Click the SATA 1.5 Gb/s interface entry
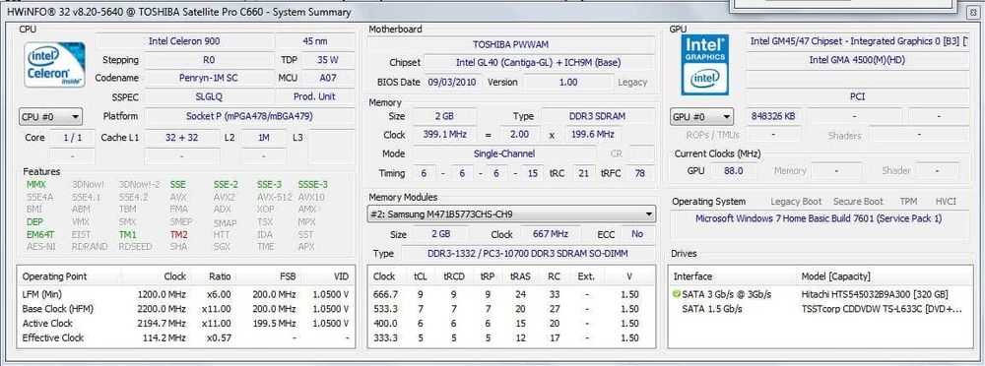This screenshot has width=985, height=366. (x=712, y=309)
